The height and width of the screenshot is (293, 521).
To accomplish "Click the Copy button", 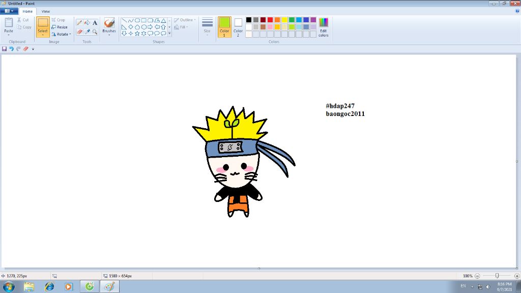I will click(x=24, y=27).
